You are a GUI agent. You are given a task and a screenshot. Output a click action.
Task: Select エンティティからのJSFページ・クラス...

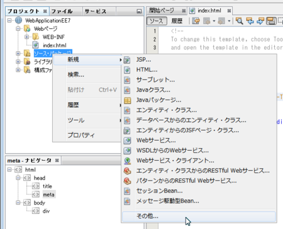[x=199, y=131]
